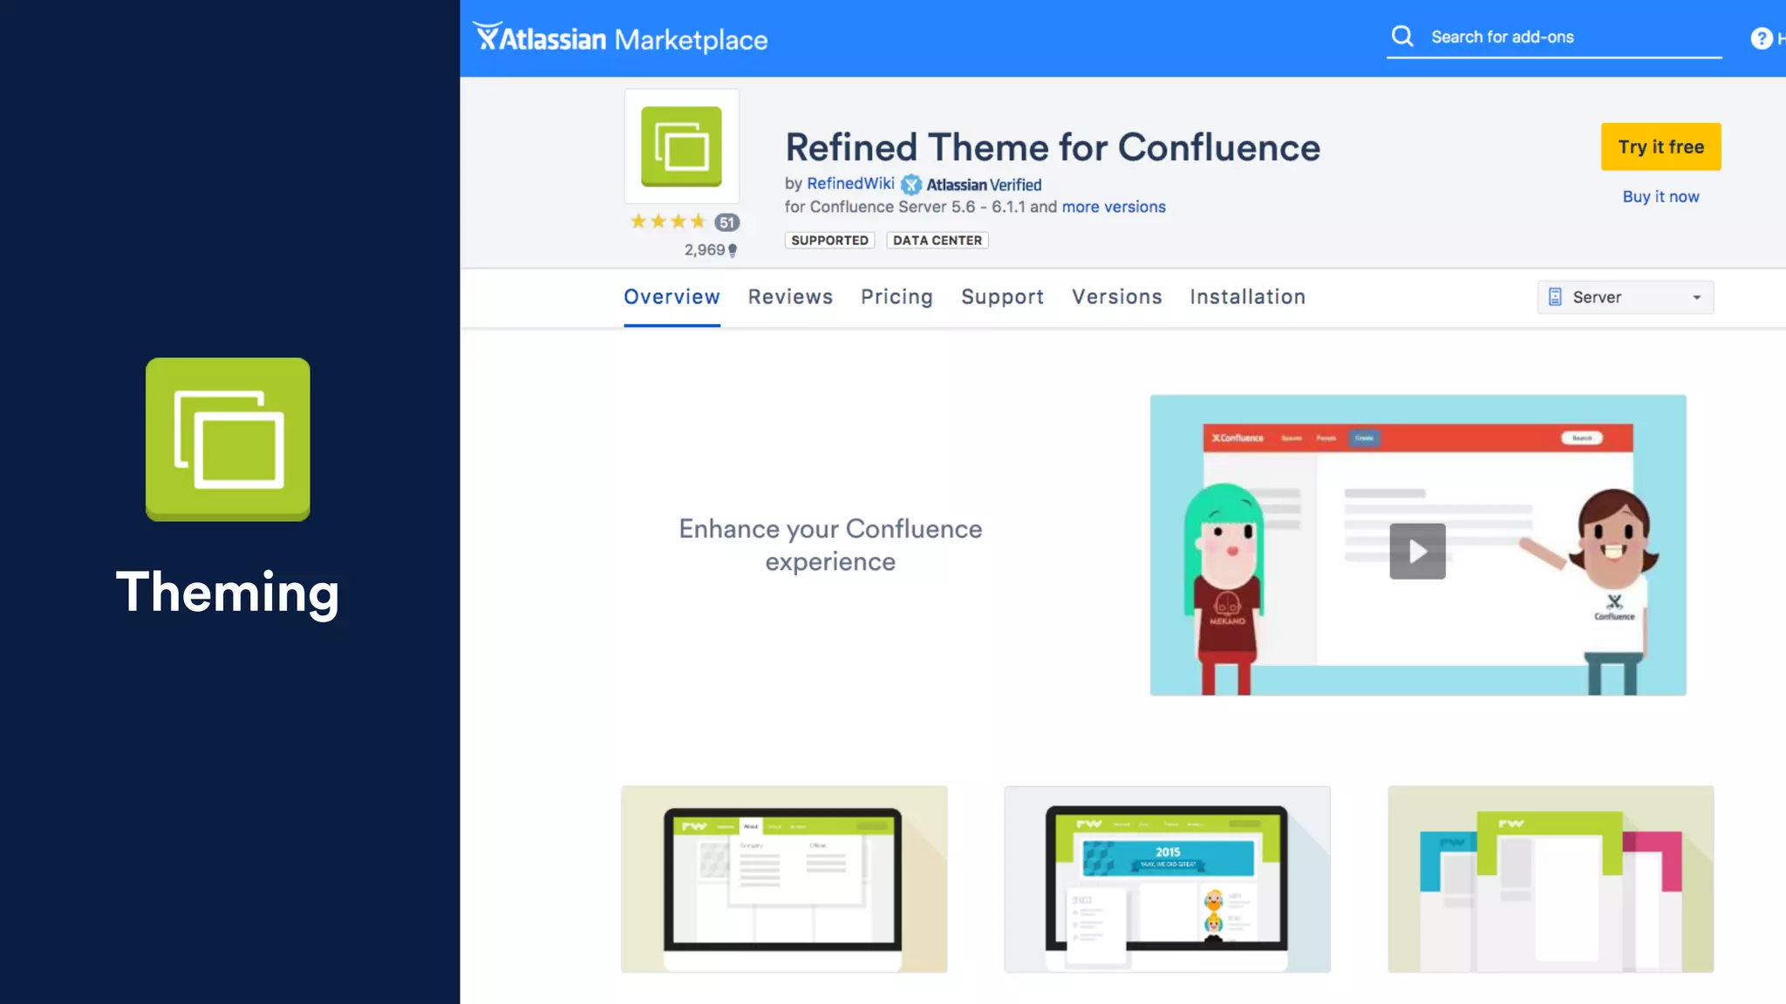
Task: Play the Confluence intro video
Action: [x=1417, y=551]
